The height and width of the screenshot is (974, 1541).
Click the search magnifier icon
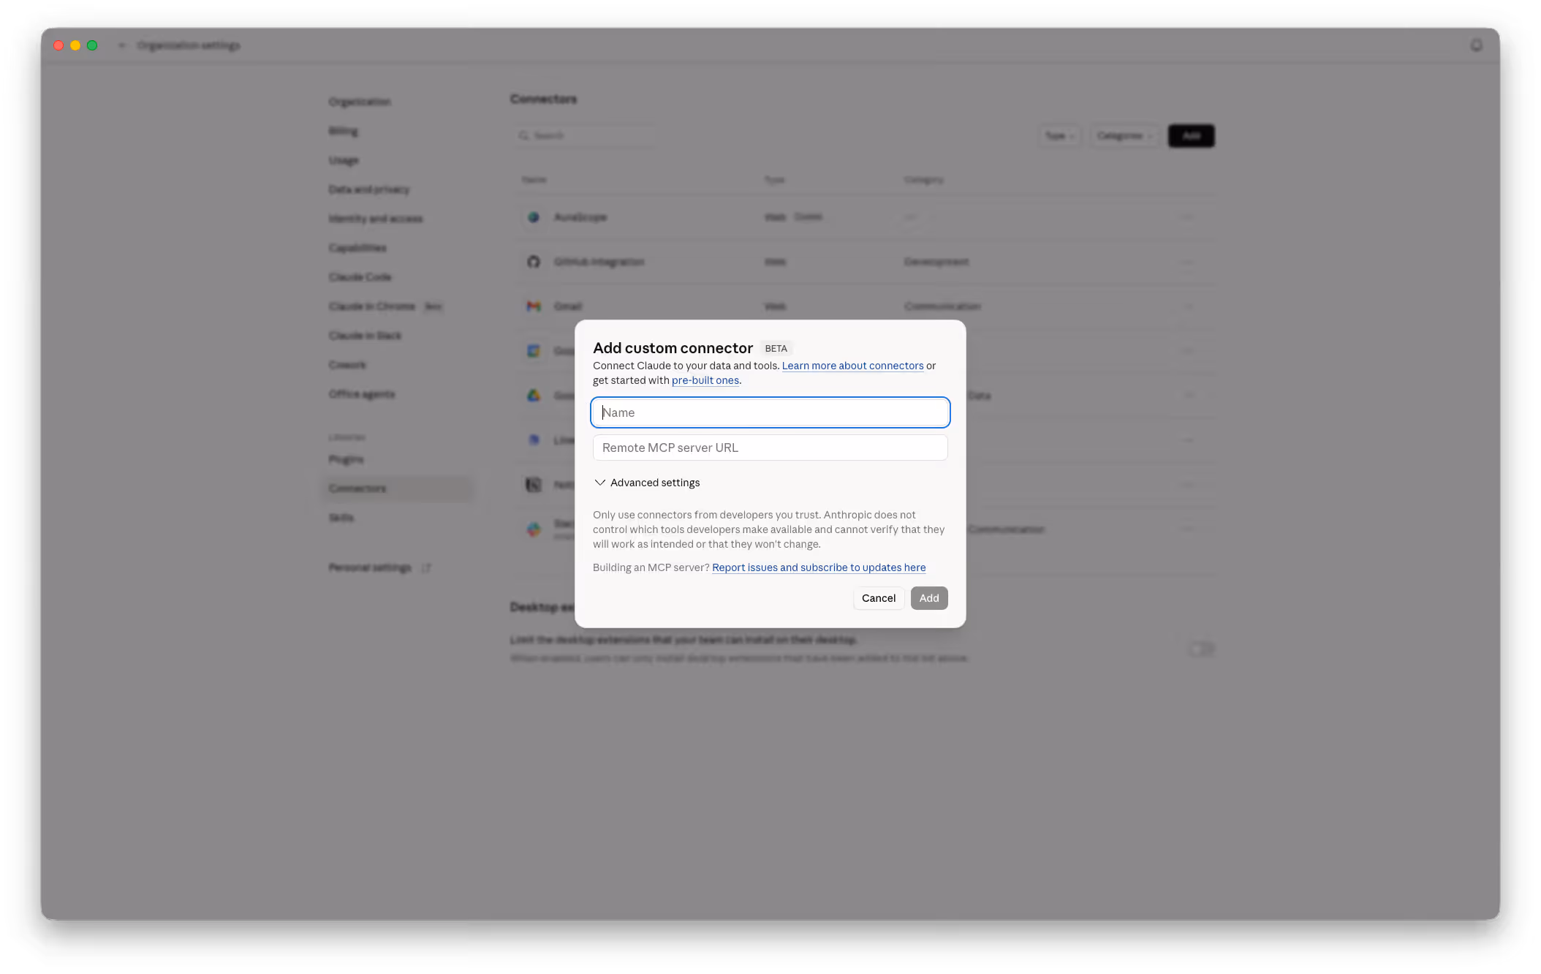coord(524,136)
